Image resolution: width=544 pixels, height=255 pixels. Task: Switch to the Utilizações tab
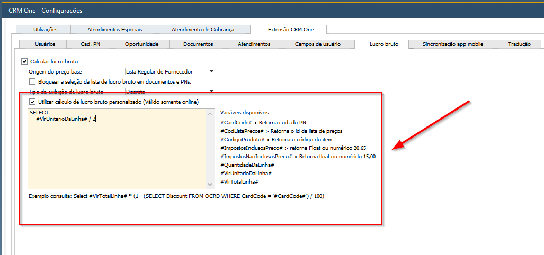[x=45, y=30]
